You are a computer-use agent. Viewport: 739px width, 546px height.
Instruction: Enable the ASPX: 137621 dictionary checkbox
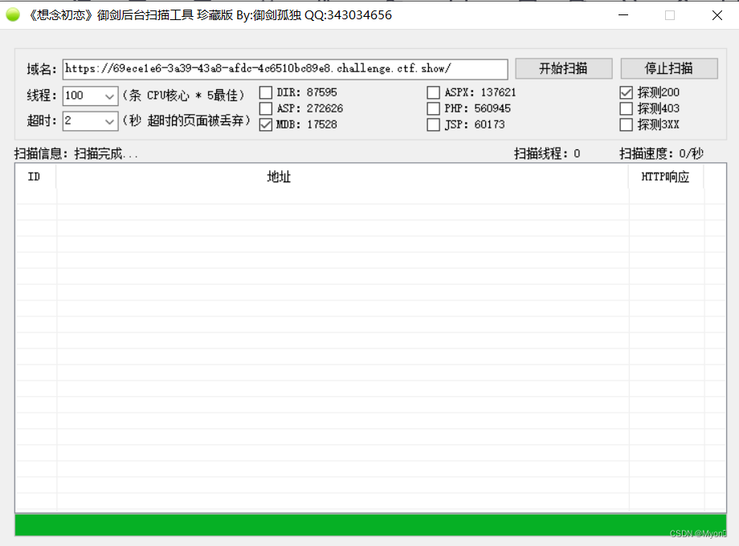(433, 92)
